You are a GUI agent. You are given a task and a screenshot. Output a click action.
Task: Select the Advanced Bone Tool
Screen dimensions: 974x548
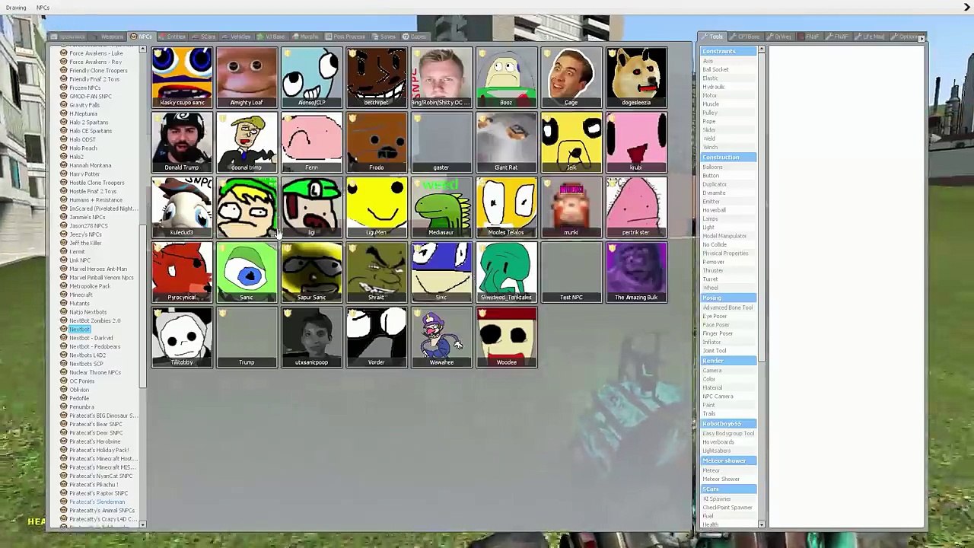point(727,307)
